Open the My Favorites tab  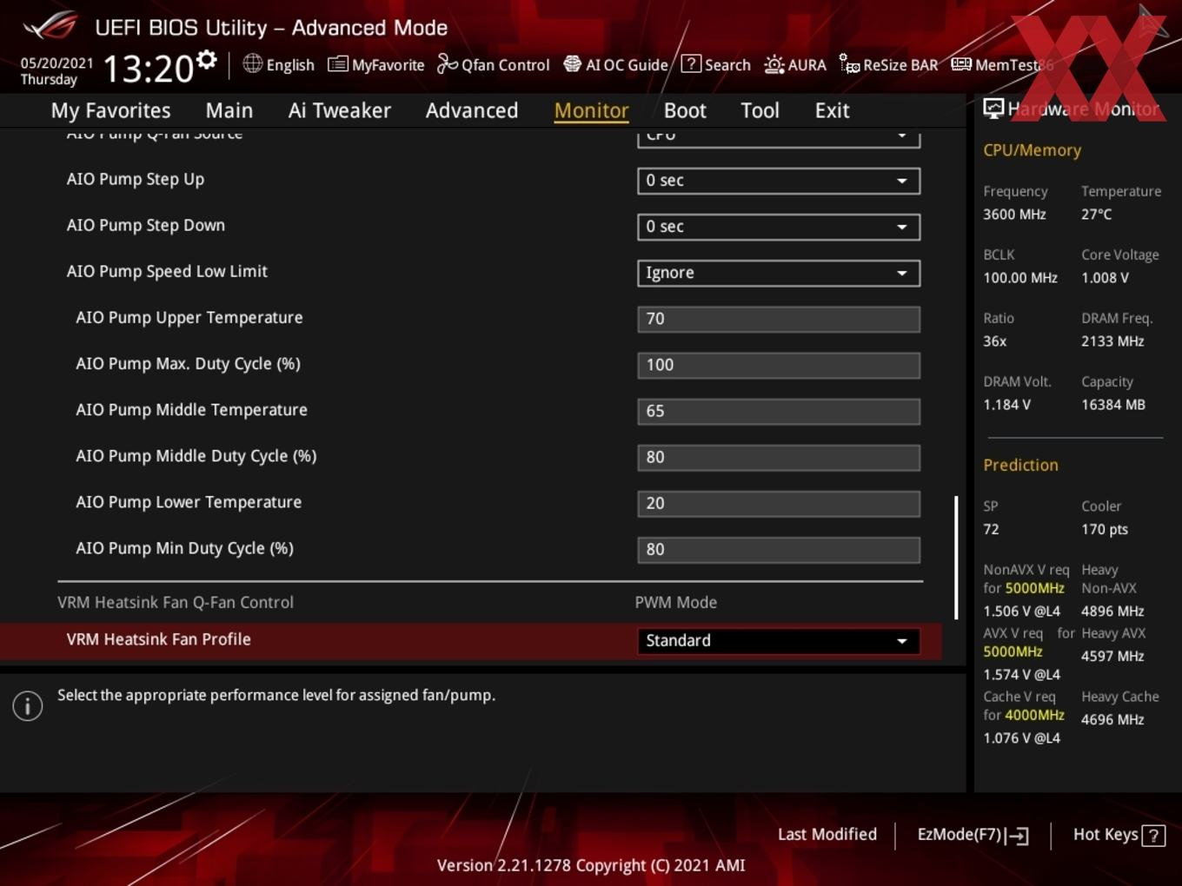tap(110, 110)
